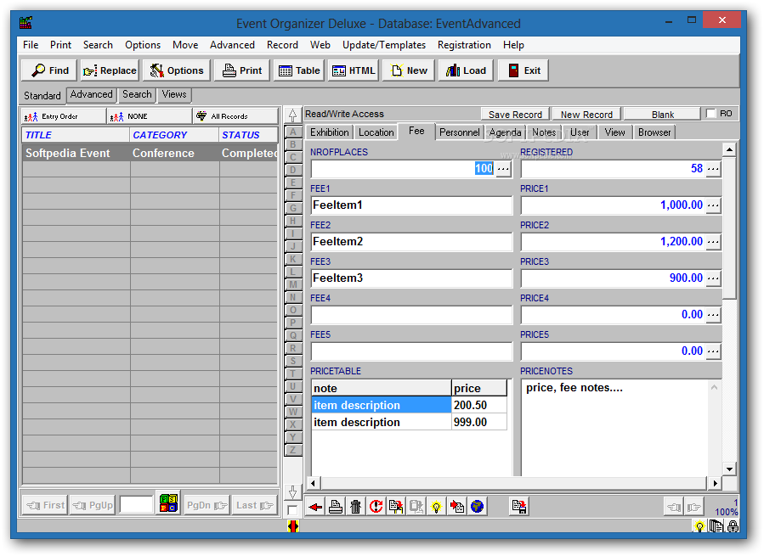The image size is (764, 556).
Task: Click the red circular exclamation icon
Action: pos(376,507)
